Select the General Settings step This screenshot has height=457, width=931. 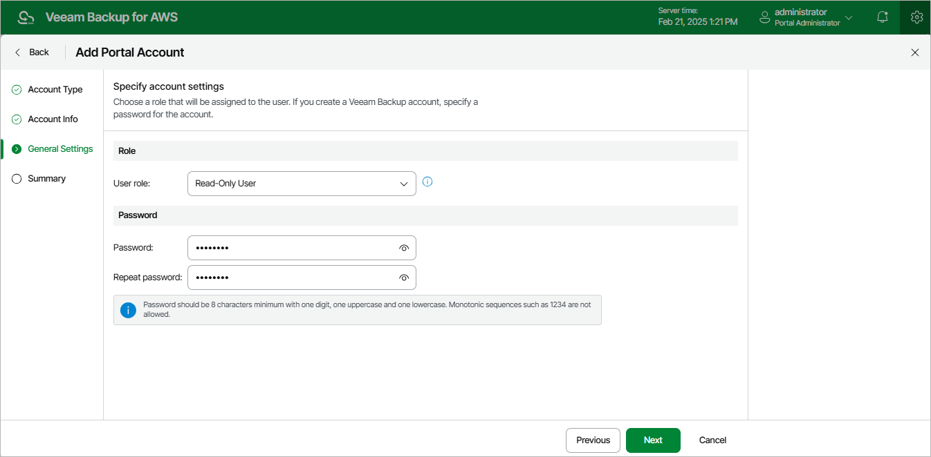[x=60, y=149]
